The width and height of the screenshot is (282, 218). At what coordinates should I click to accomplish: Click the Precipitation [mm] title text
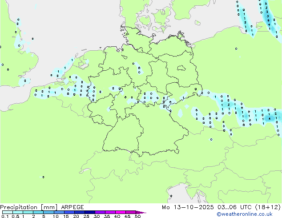coord(29,207)
